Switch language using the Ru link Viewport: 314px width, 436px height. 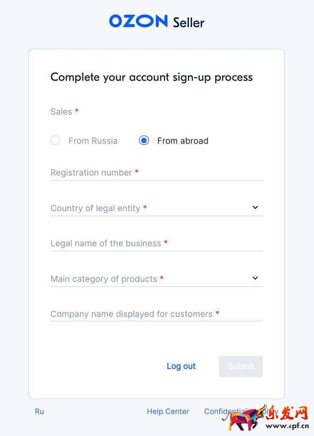point(39,411)
